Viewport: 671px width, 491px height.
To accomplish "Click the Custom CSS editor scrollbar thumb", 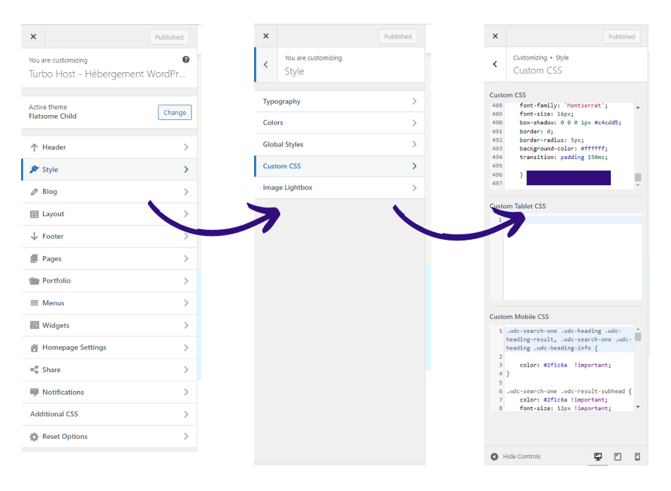I will coord(637,177).
